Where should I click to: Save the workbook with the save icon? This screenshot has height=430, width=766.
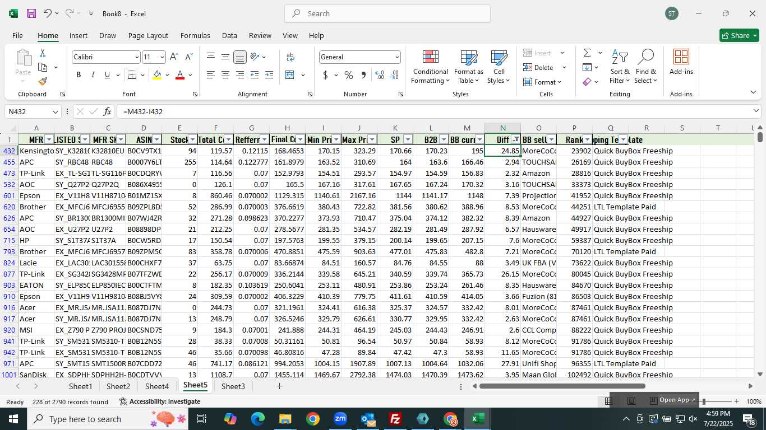tap(31, 13)
